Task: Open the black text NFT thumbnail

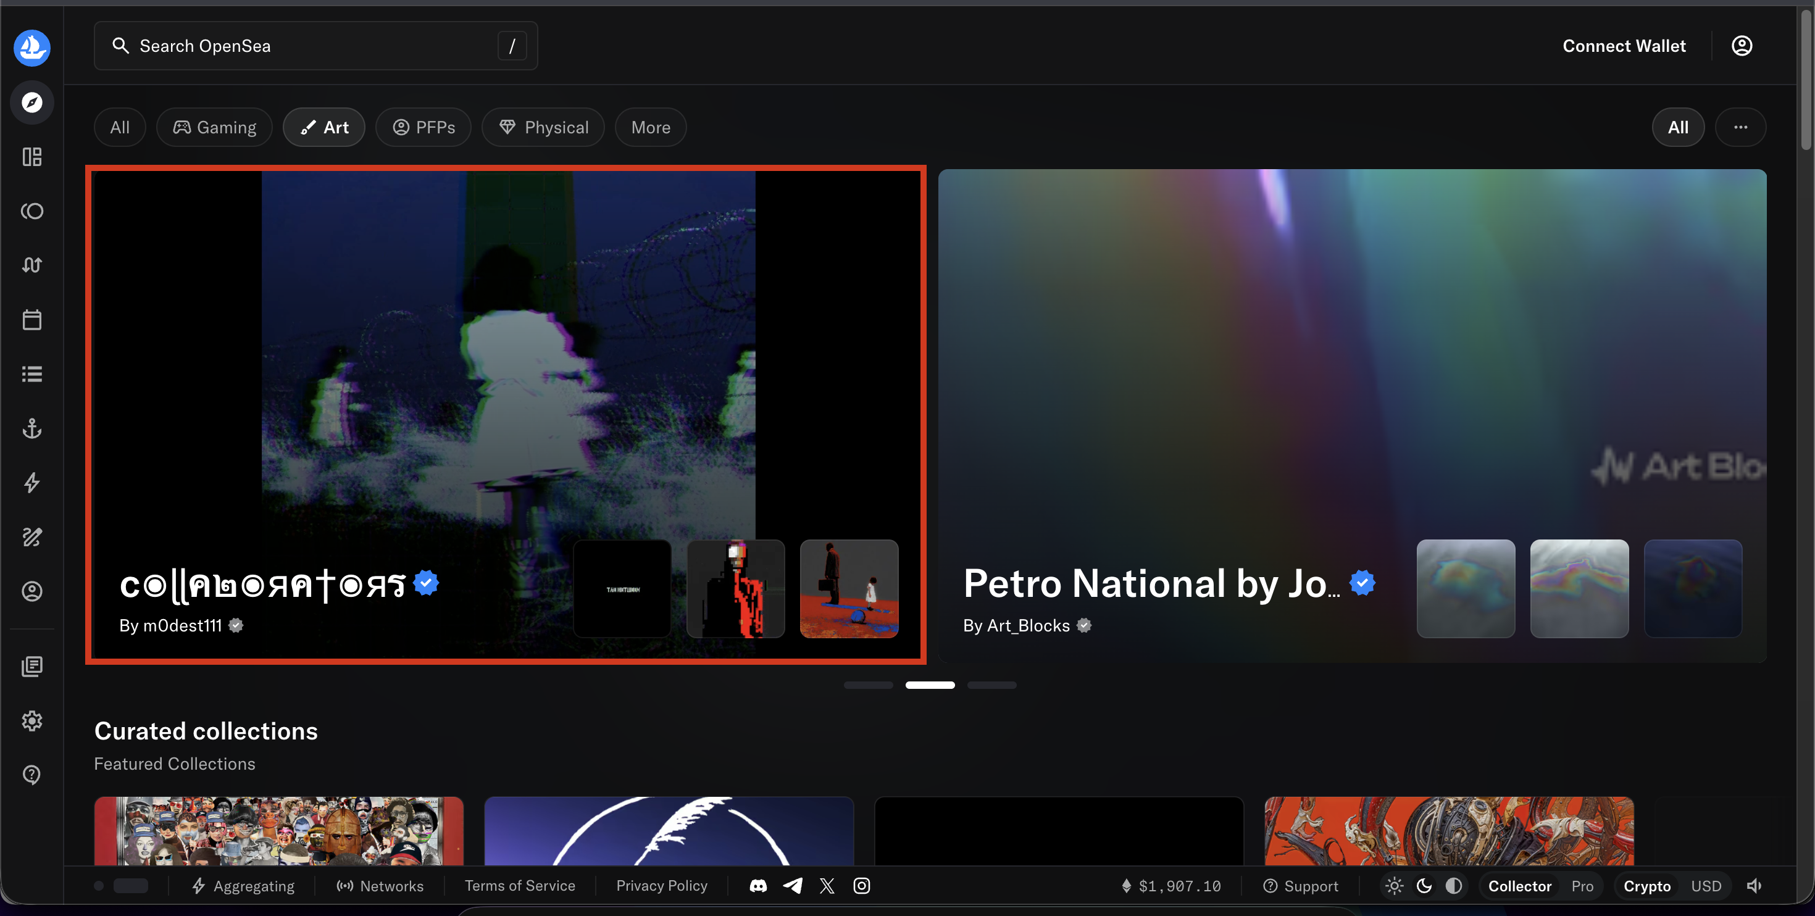Action: pyautogui.click(x=622, y=588)
